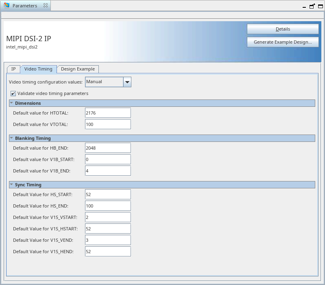Click 'Default Value for V1S_HEND:' label
This screenshot has height=285, width=325.
43,252
